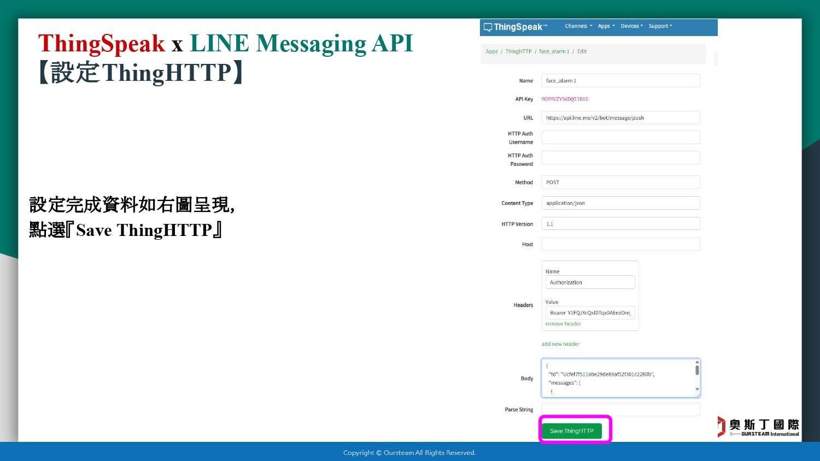Edit the header Name field Authorization
Screen dimensions: 820x461
pos(590,282)
